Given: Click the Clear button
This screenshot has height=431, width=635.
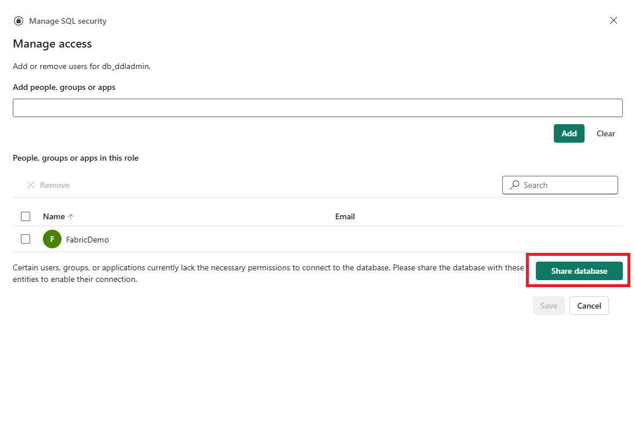Looking at the screenshot, I should [605, 133].
